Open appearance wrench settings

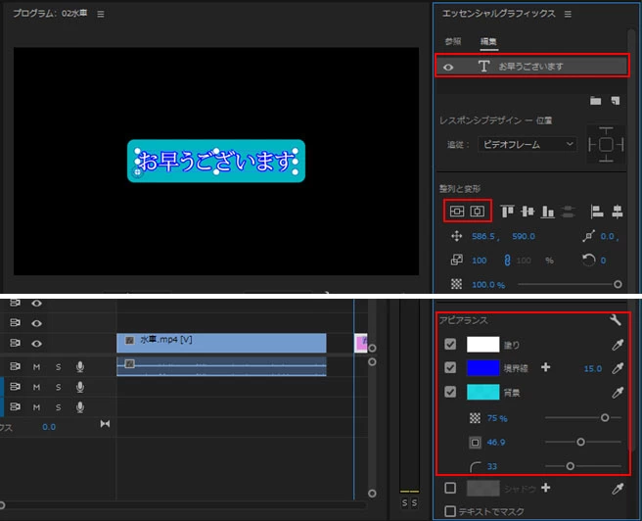tap(616, 319)
